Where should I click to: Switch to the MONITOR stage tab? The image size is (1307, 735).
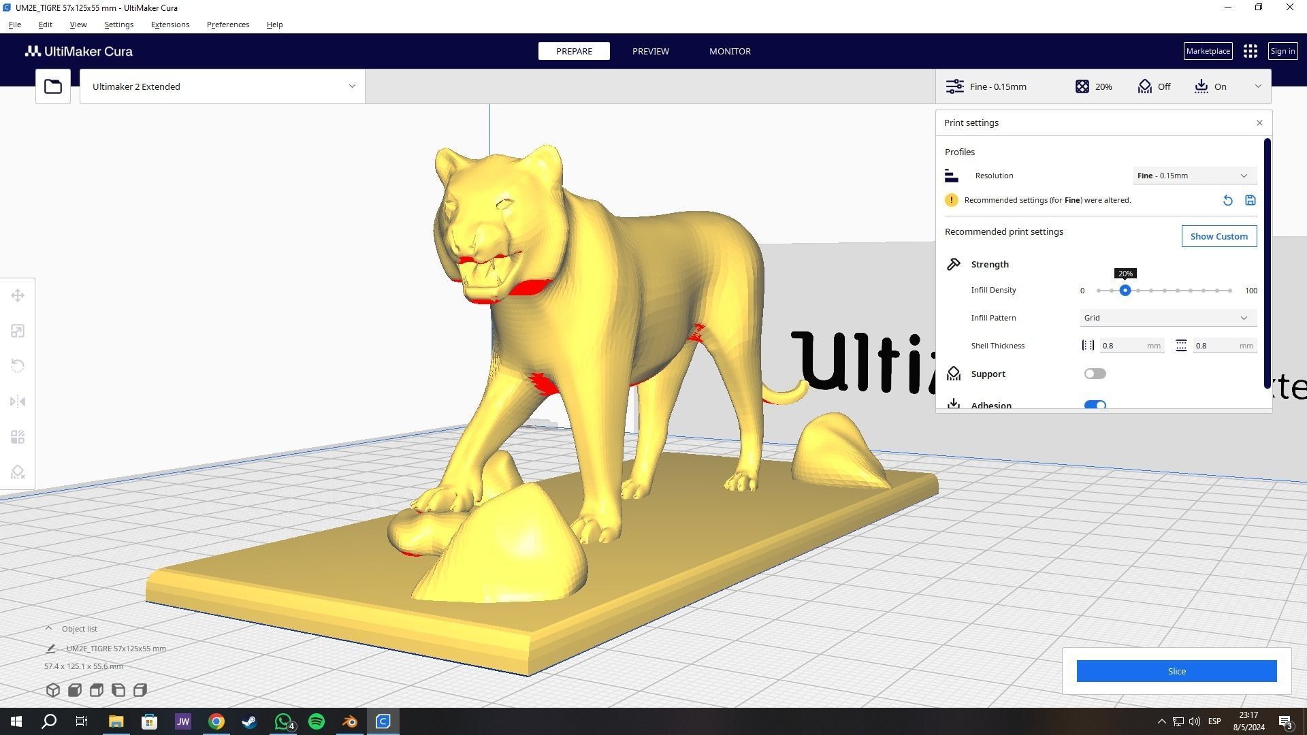tap(730, 51)
